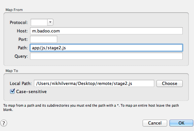Click the help question mark icon
This screenshot has width=194, height=131.
[x=4, y=123]
